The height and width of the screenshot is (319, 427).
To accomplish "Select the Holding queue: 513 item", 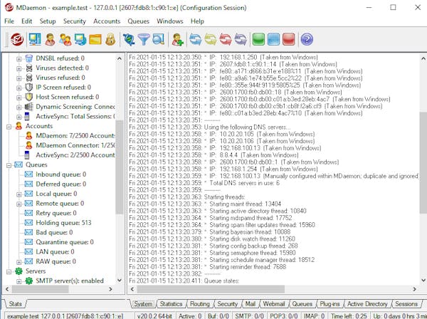I will point(63,223).
